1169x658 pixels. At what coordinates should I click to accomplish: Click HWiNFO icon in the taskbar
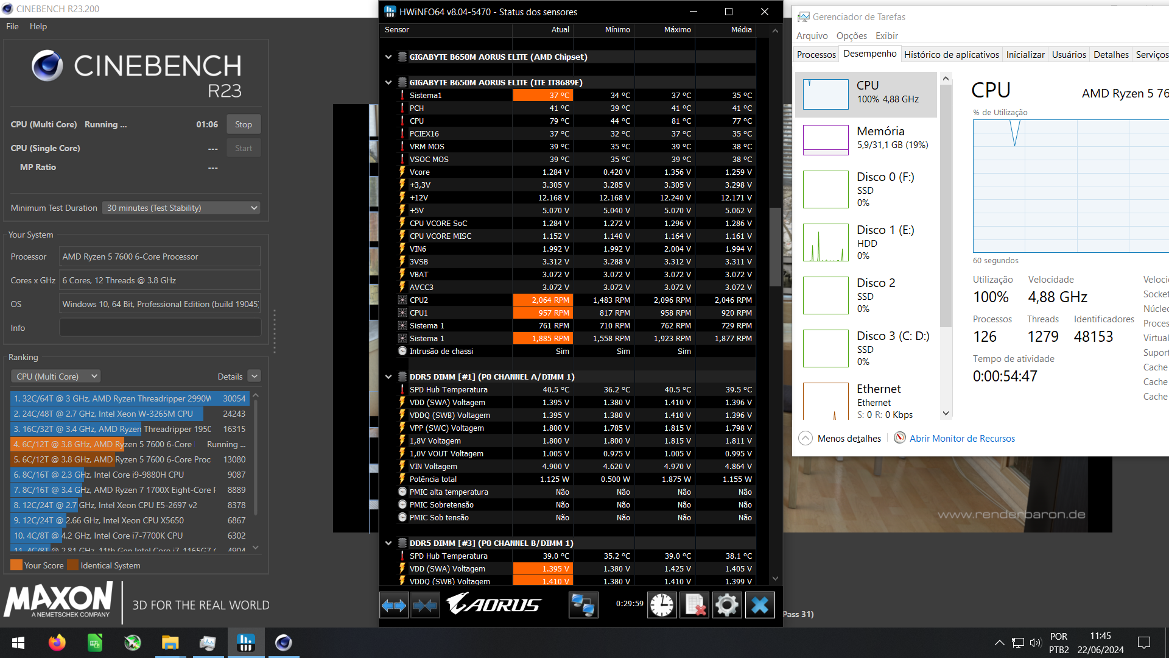tap(245, 643)
